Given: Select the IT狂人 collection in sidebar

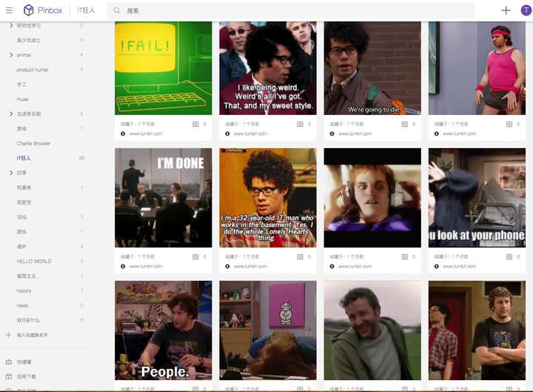Looking at the screenshot, I should tap(24, 158).
